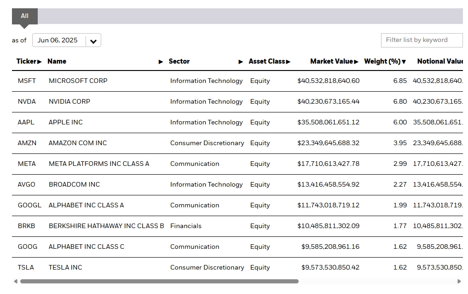Select AVGO ticker cell

click(27, 185)
